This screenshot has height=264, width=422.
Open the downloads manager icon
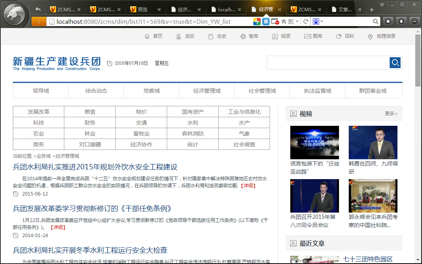401,21
